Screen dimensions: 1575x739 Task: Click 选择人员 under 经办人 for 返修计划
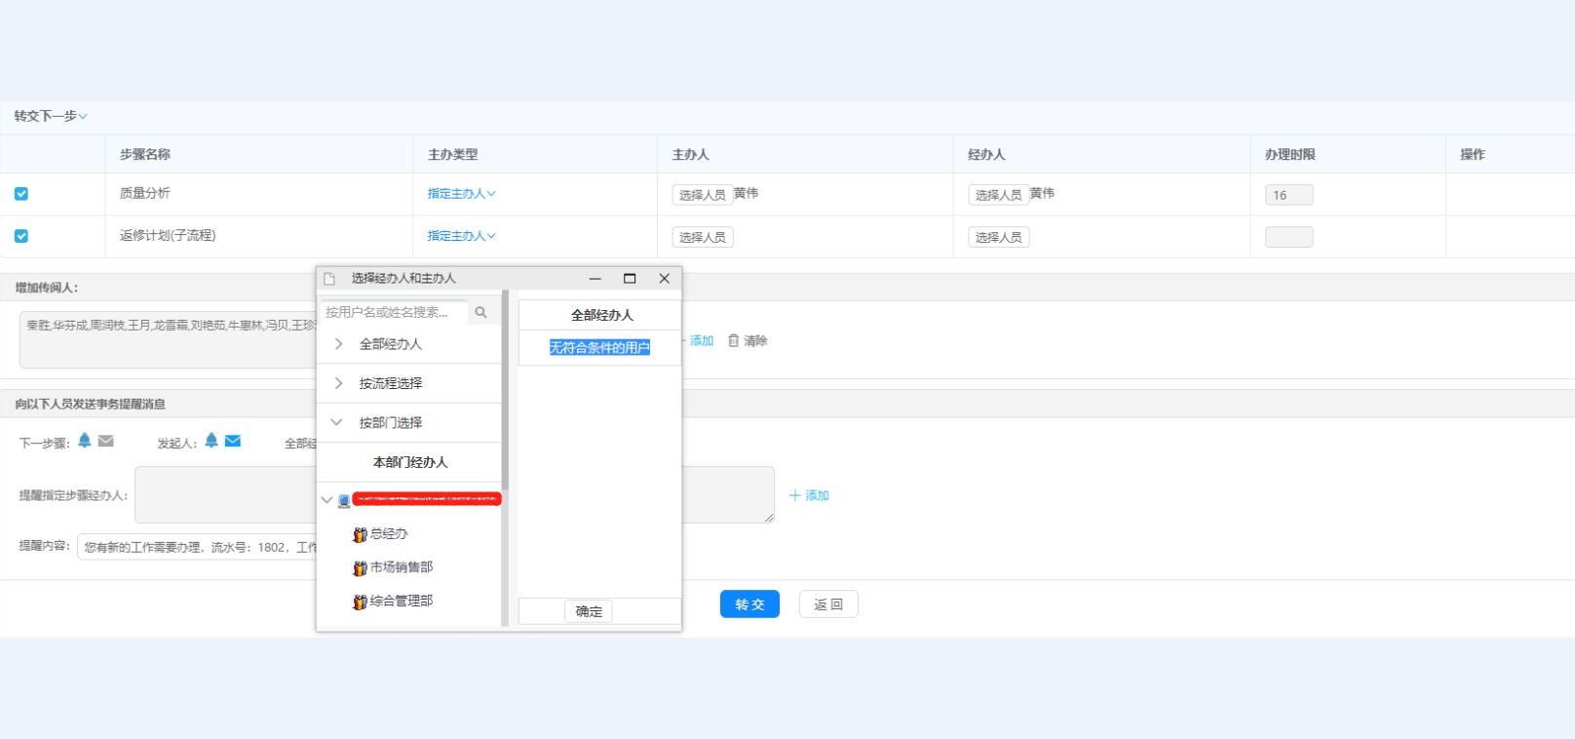[998, 237]
